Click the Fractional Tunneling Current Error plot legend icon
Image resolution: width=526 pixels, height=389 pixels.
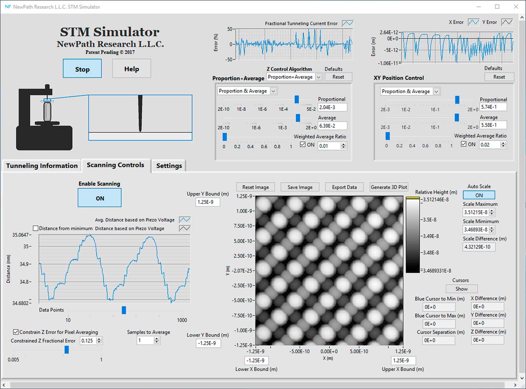[x=347, y=23]
